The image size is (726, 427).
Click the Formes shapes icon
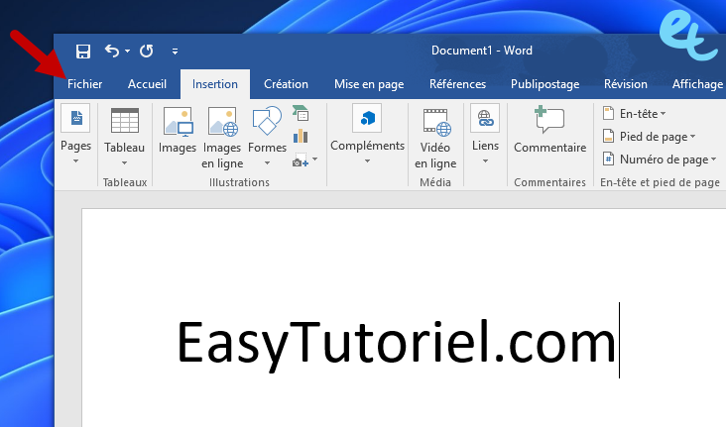(x=267, y=120)
